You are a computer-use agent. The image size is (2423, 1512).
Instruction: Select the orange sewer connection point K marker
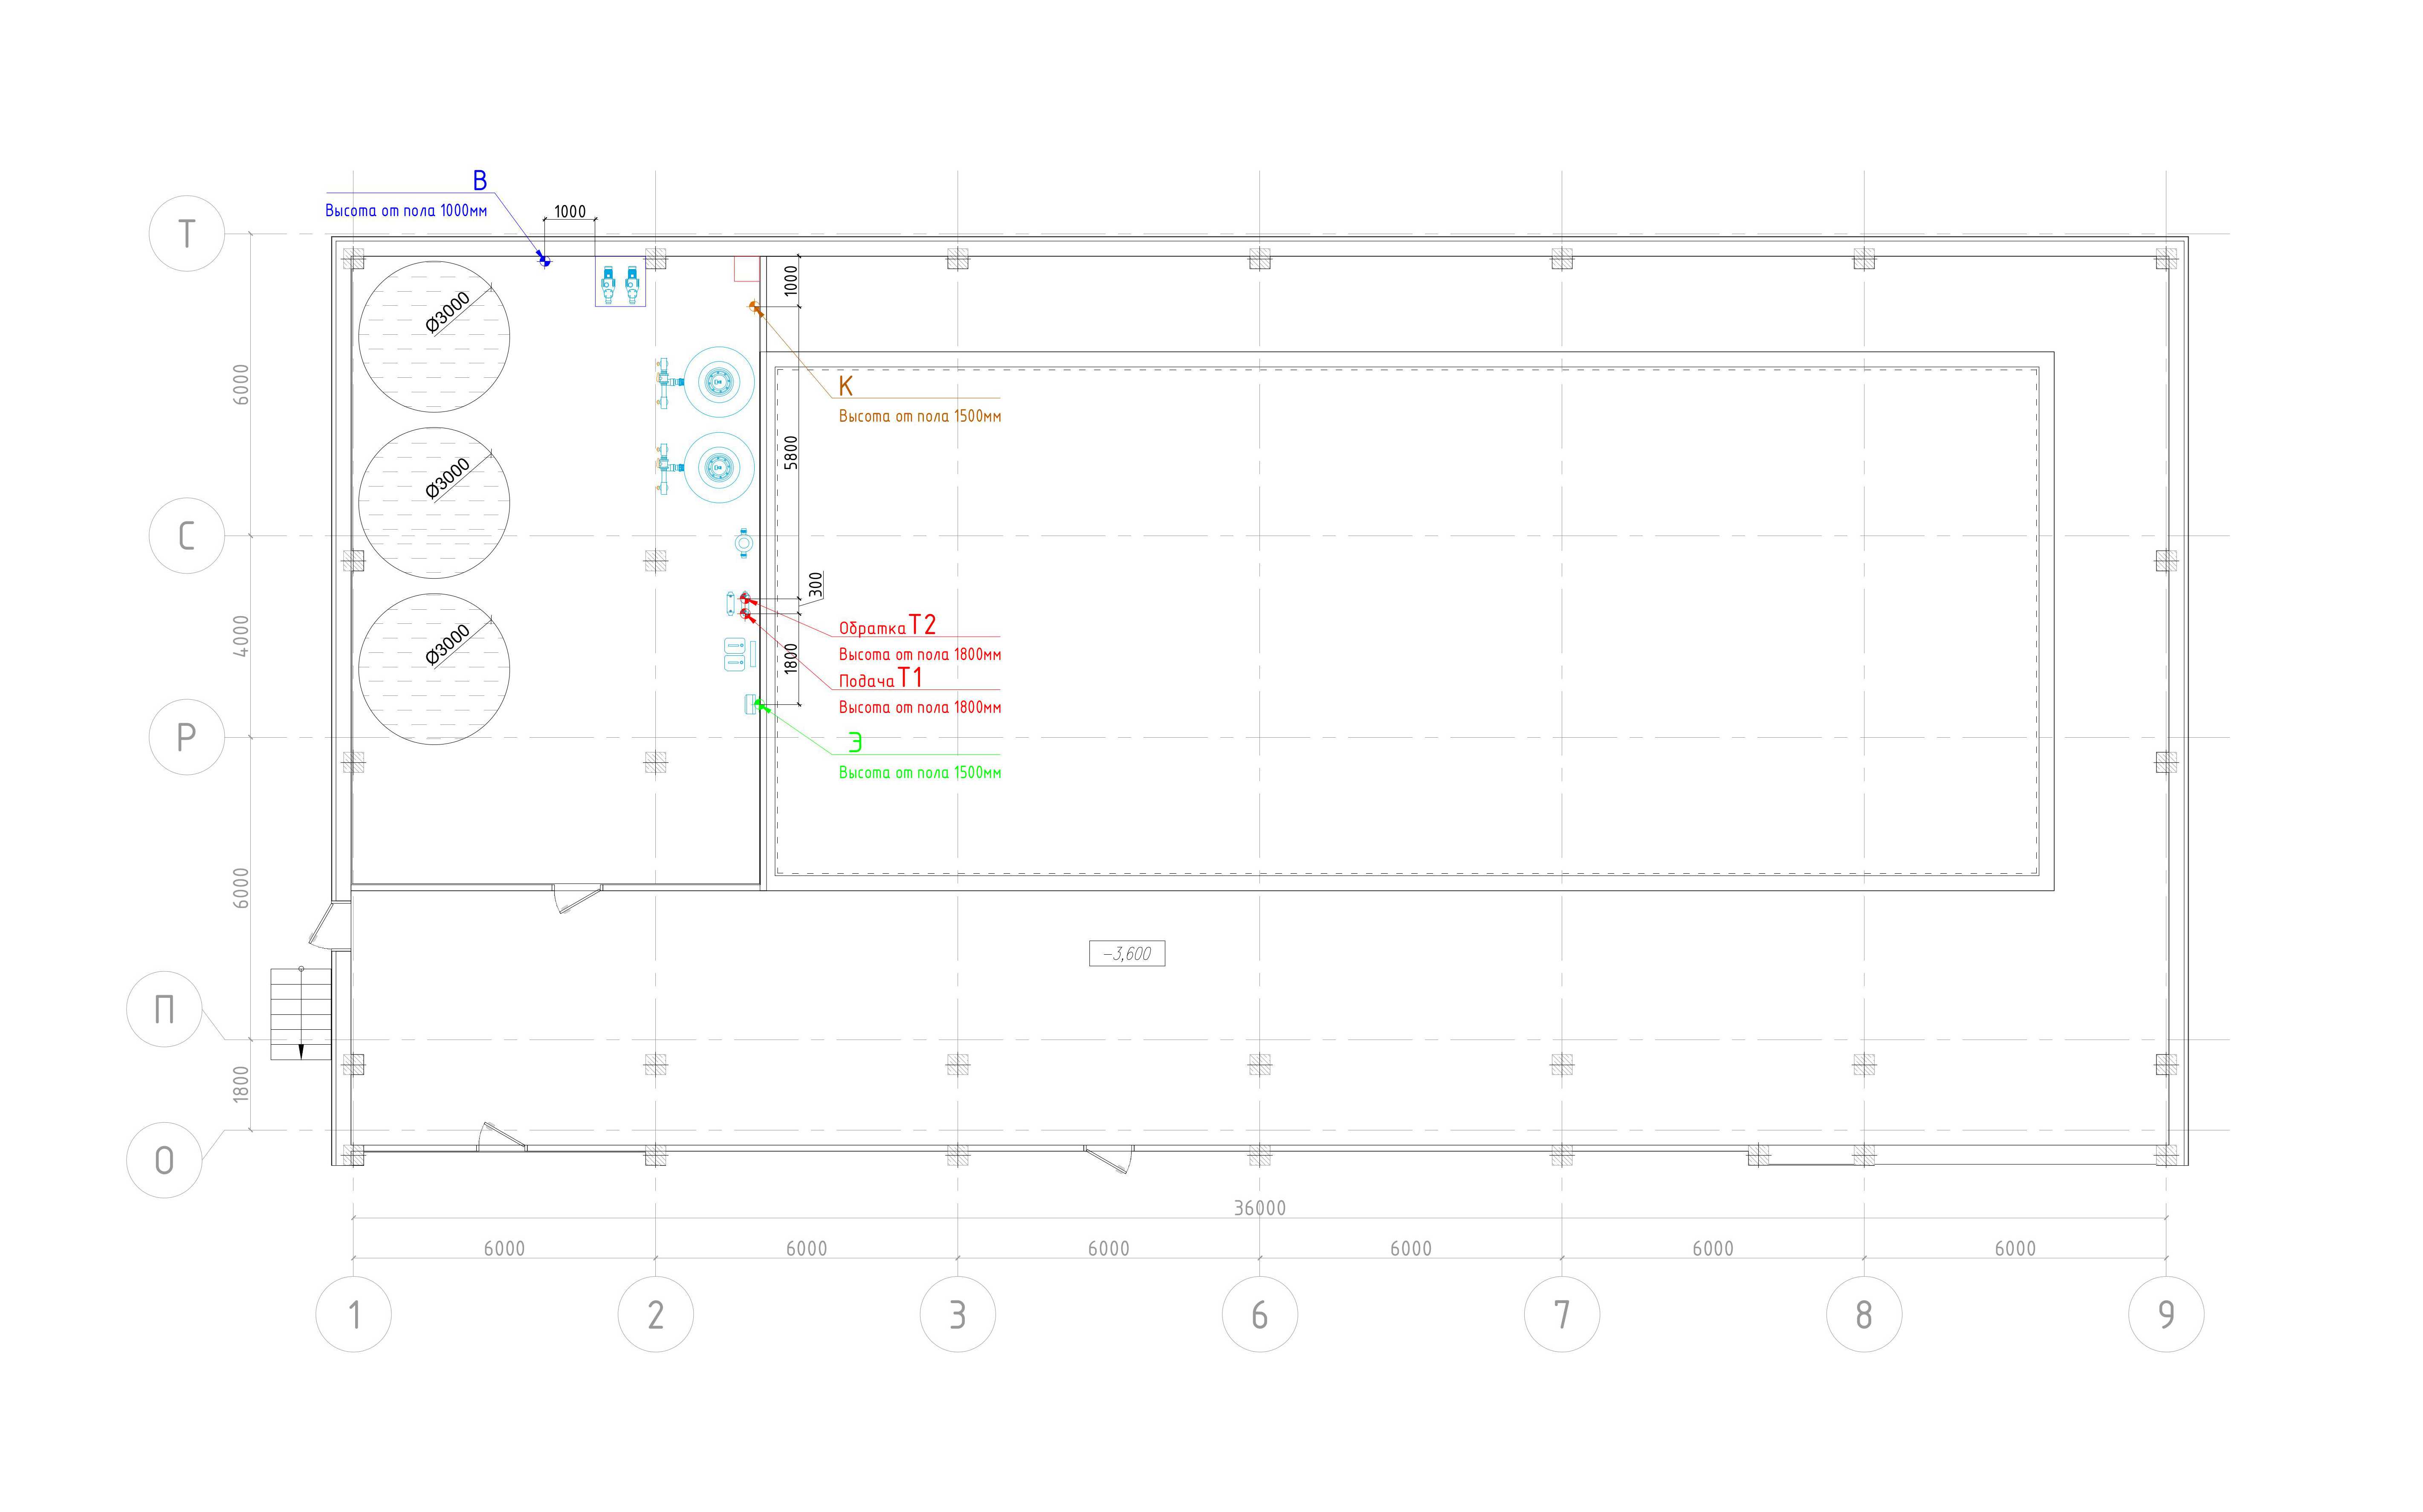pyautogui.click(x=756, y=308)
